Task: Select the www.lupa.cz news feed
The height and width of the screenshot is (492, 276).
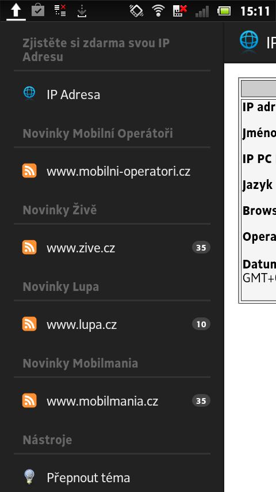Action: pos(112,324)
